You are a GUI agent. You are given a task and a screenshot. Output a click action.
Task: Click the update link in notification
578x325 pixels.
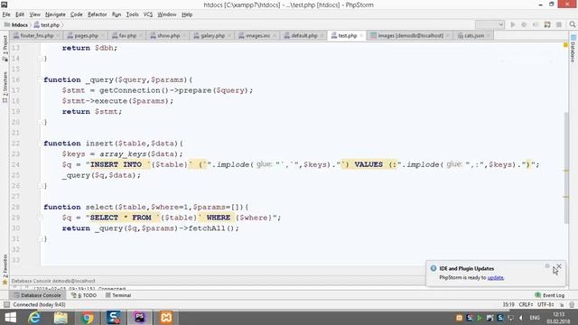pos(496,277)
